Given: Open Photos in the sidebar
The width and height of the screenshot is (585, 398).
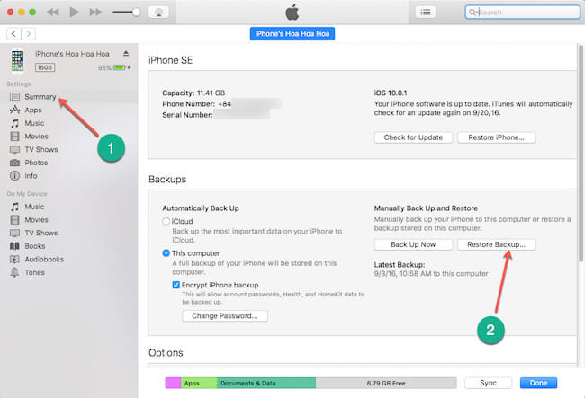Looking at the screenshot, I should pyautogui.click(x=36, y=163).
